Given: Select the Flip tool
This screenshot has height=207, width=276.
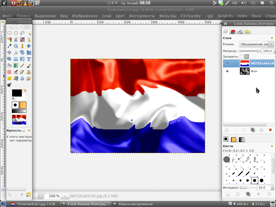Looking at the screenshot, I should (22, 59).
